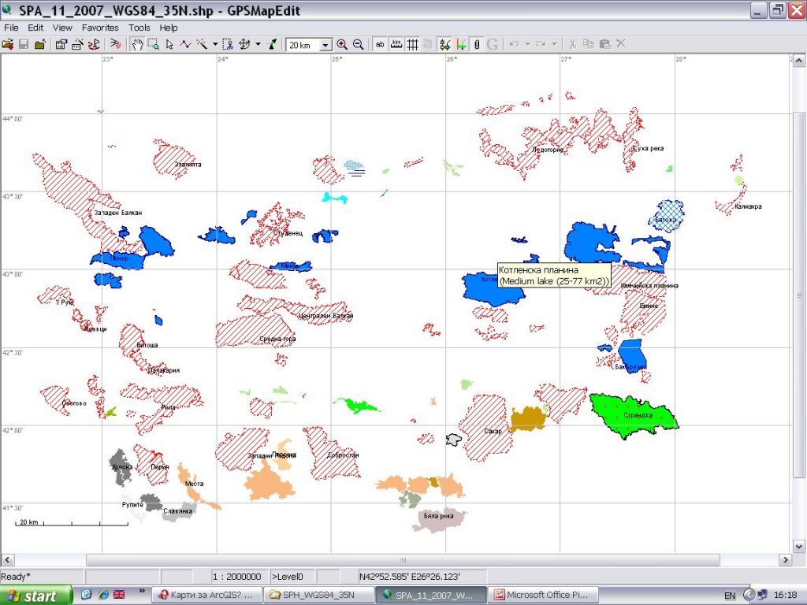Click the magic wand tool icon
Screen dimensions: 807x605
click(x=202, y=45)
